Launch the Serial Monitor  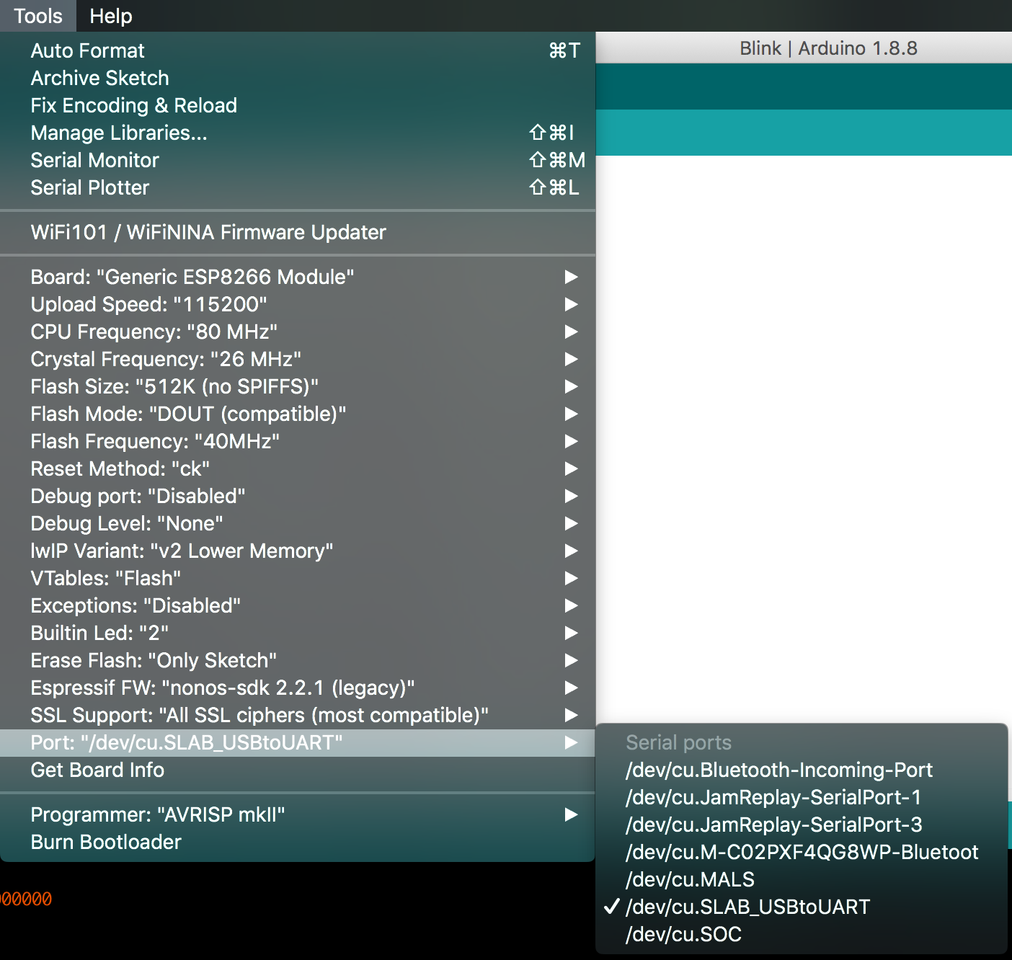298,160
